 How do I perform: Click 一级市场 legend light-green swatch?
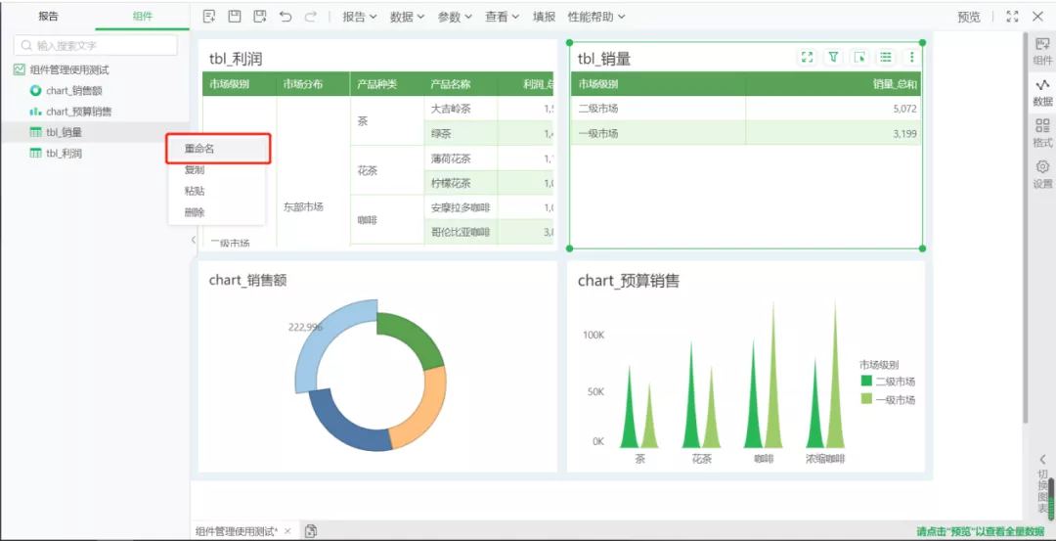866,399
